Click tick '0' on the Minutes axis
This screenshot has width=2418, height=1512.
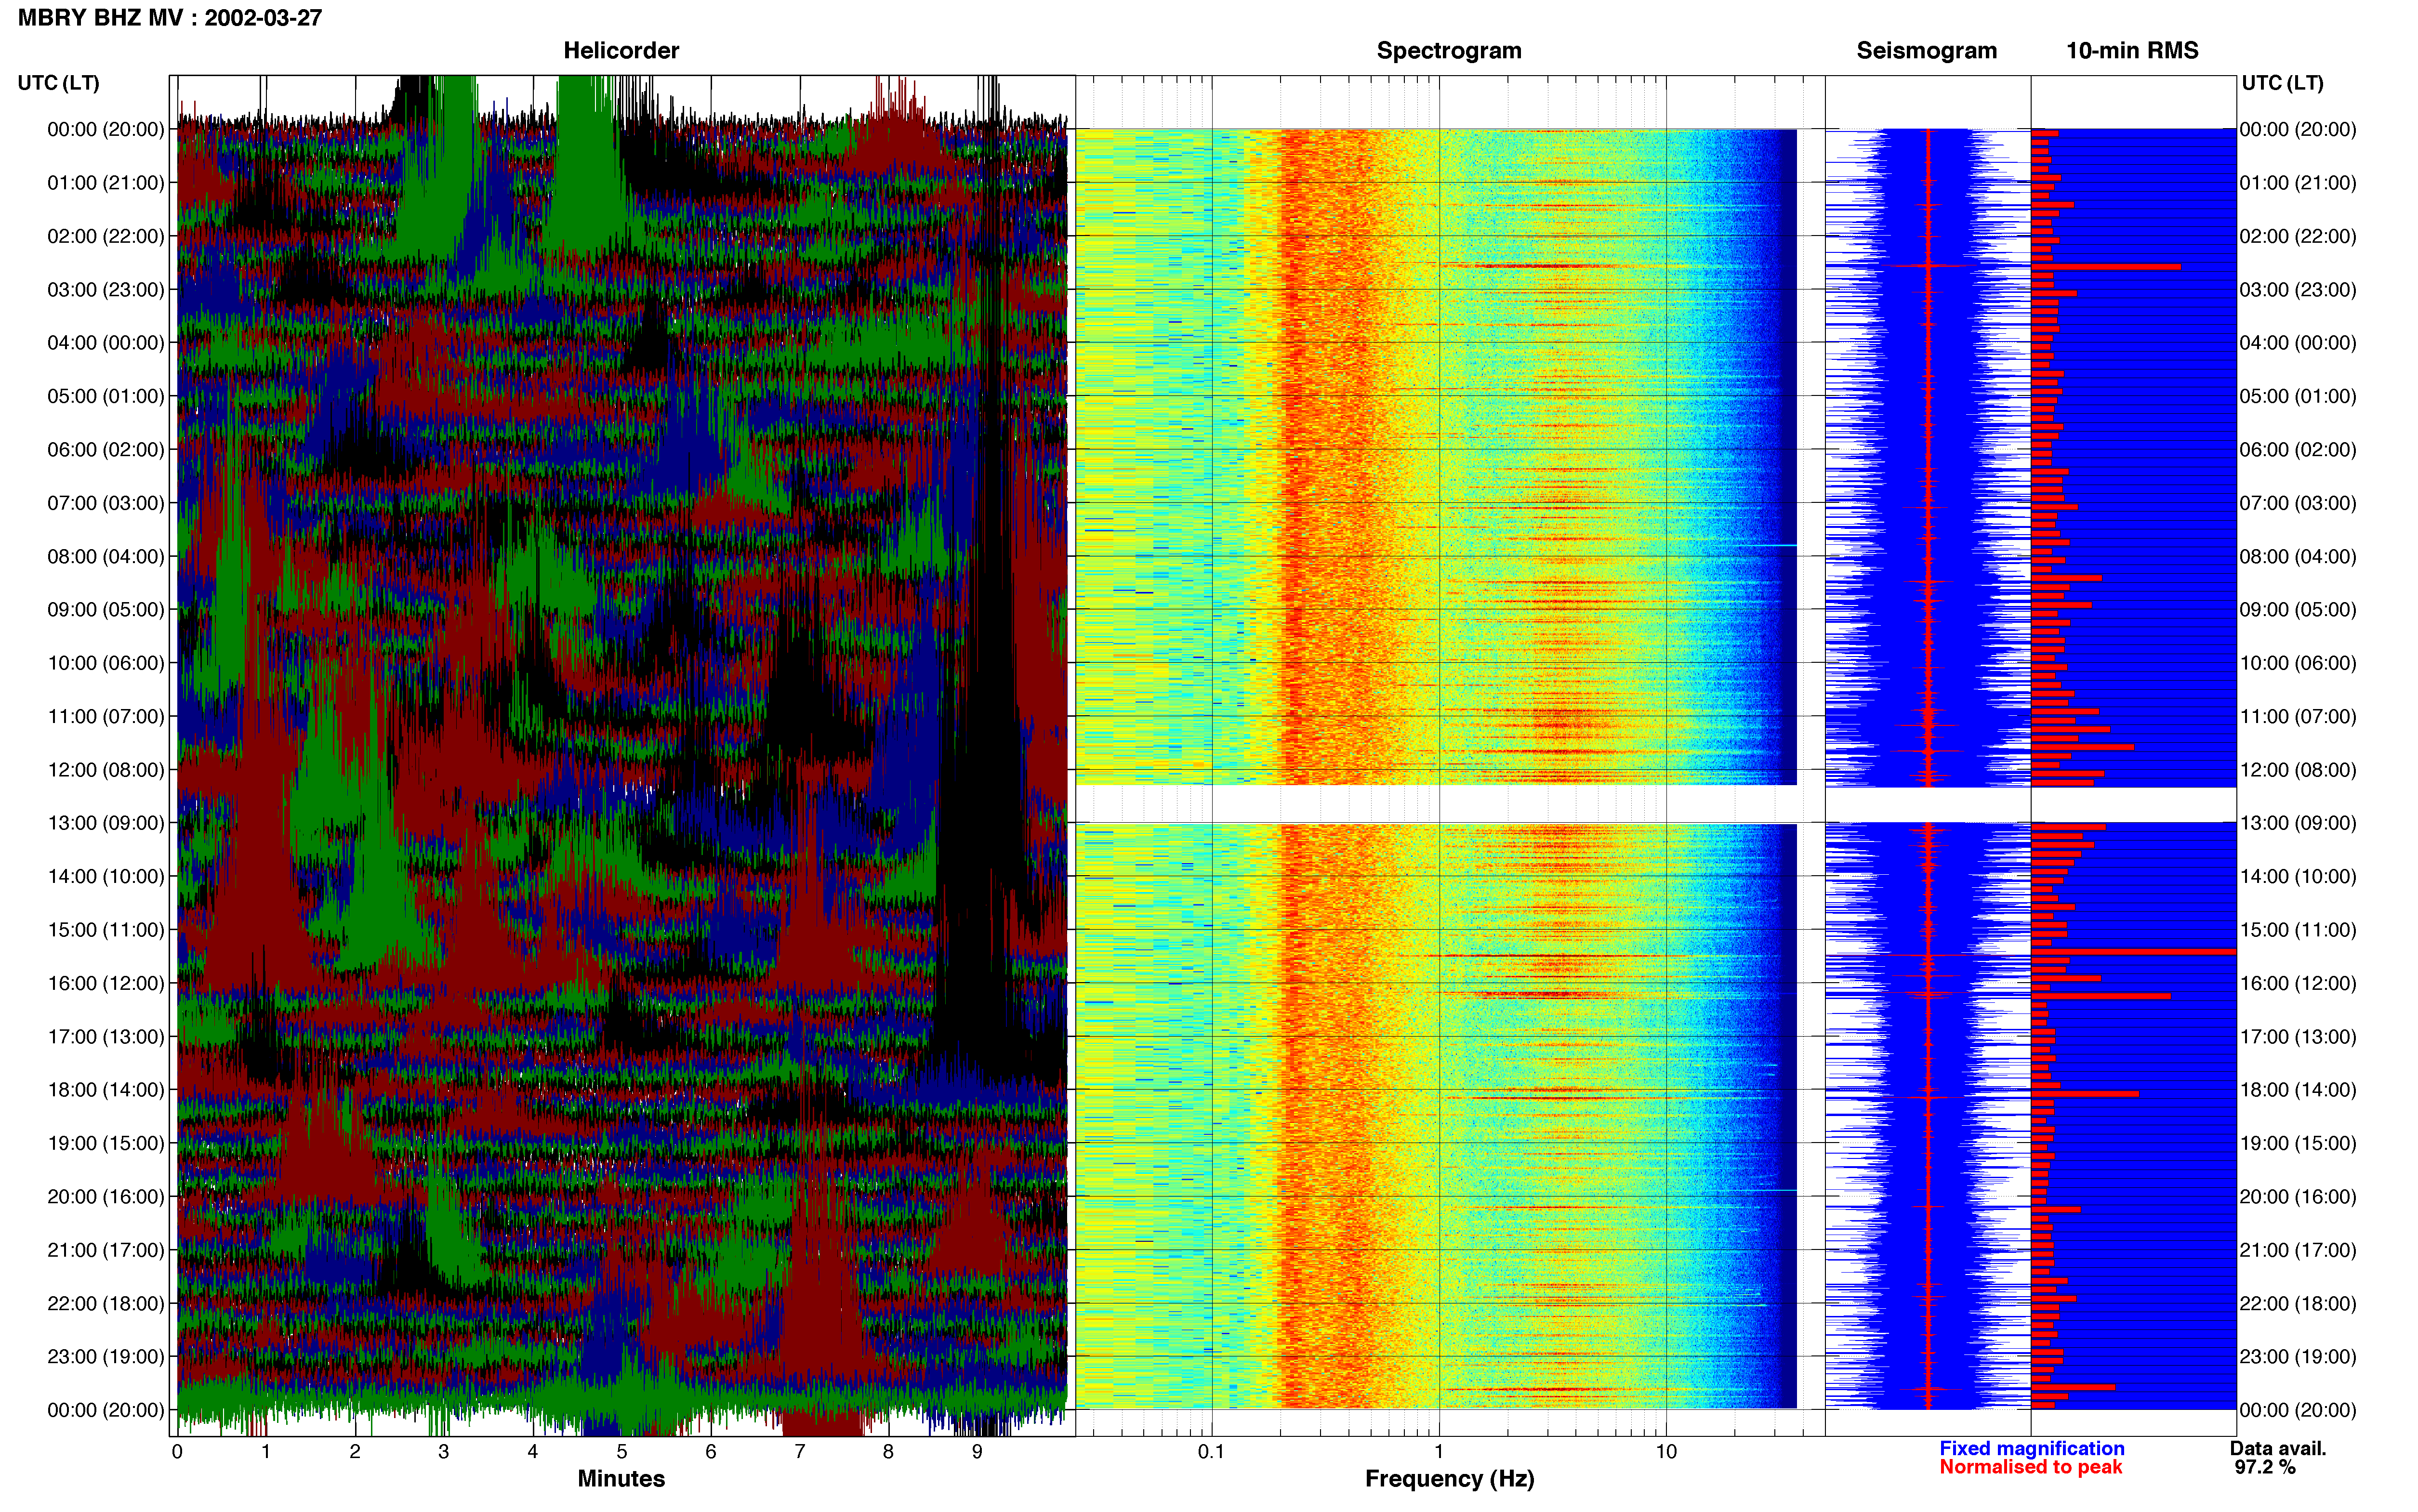pyautogui.click(x=177, y=1452)
